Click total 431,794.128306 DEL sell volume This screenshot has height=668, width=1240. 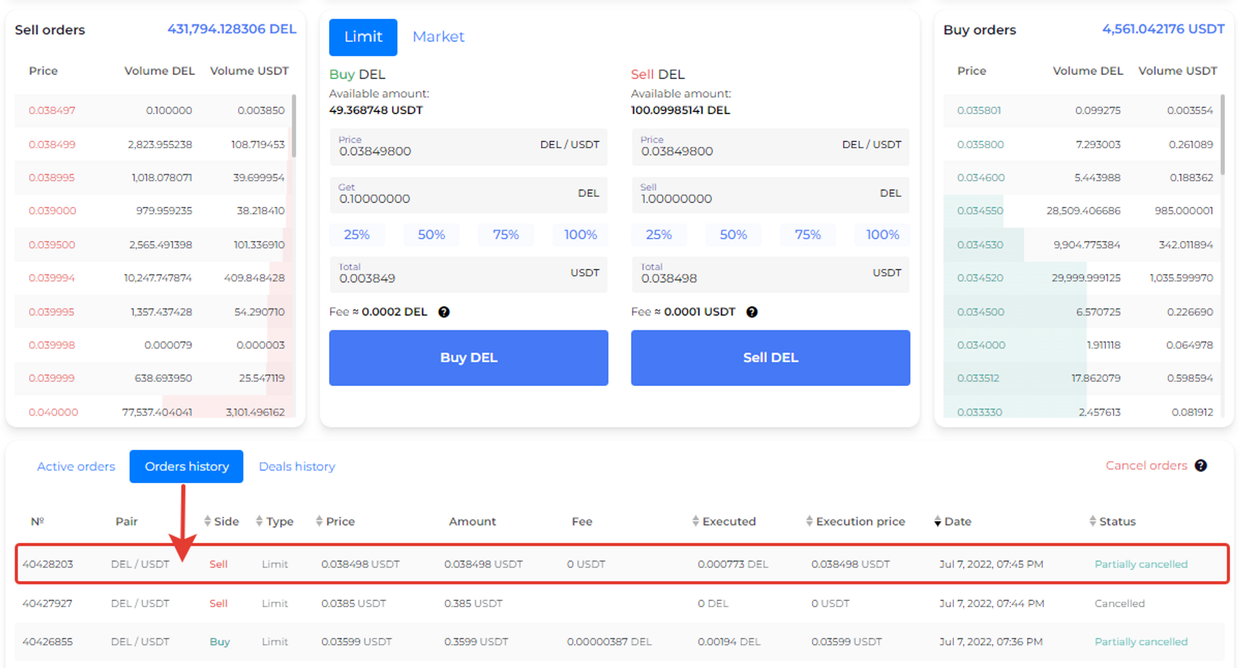pyautogui.click(x=232, y=29)
